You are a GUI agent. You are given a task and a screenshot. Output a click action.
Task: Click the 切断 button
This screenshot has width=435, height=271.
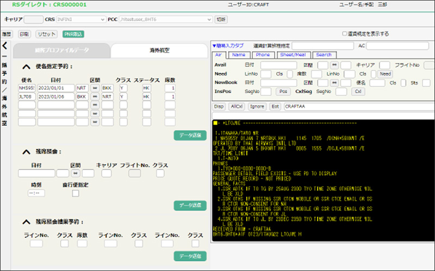(x=221, y=20)
